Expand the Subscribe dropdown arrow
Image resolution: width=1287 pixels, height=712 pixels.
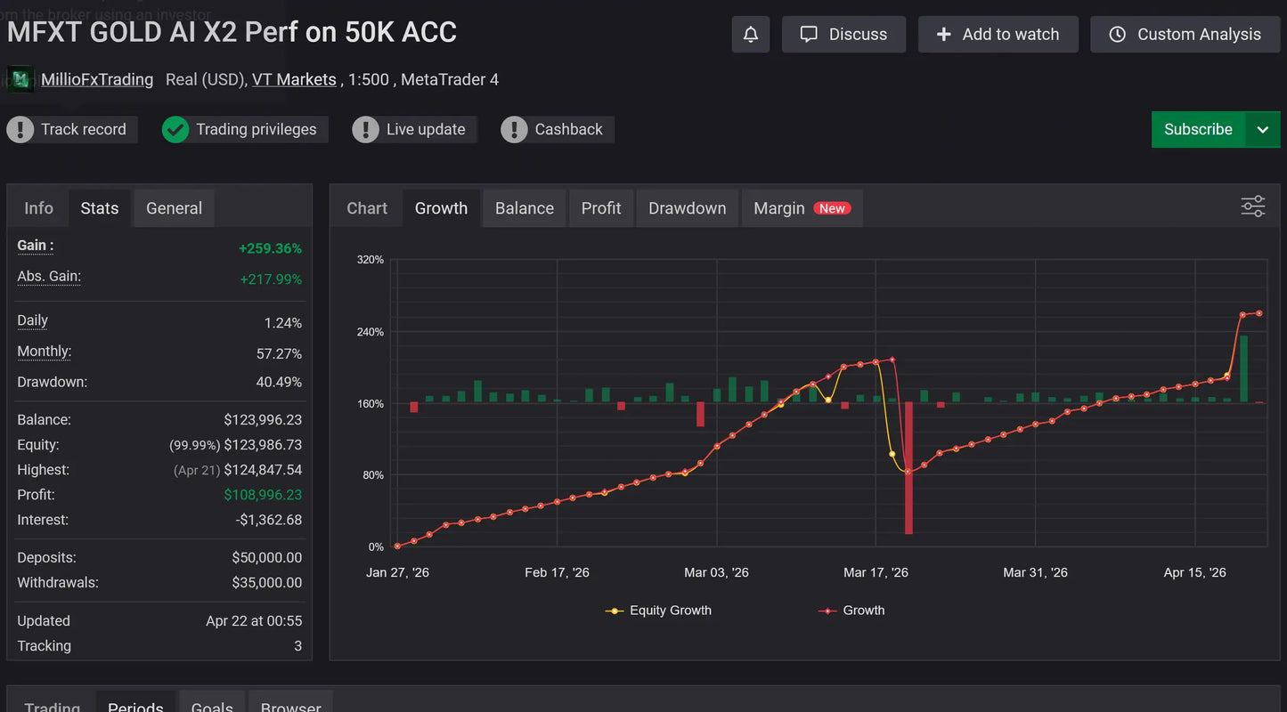[1262, 129]
